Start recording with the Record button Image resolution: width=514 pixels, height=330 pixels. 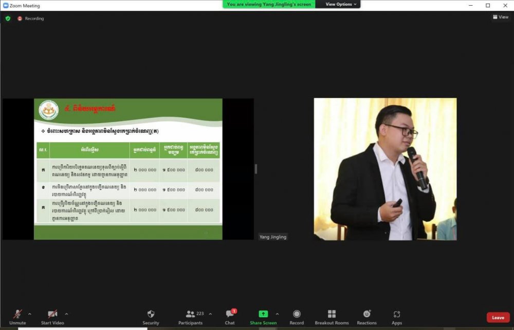[x=297, y=314]
